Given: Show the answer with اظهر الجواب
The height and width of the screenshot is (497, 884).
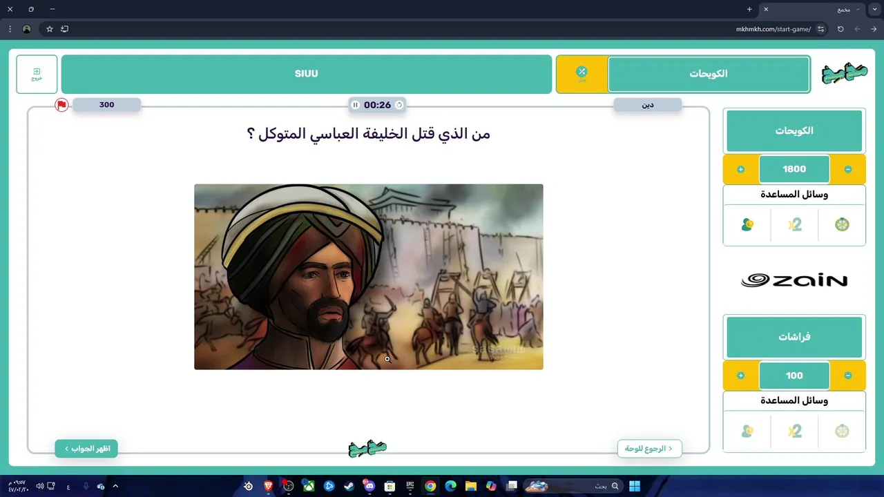Looking at the screenshot, I should [86, 449].
